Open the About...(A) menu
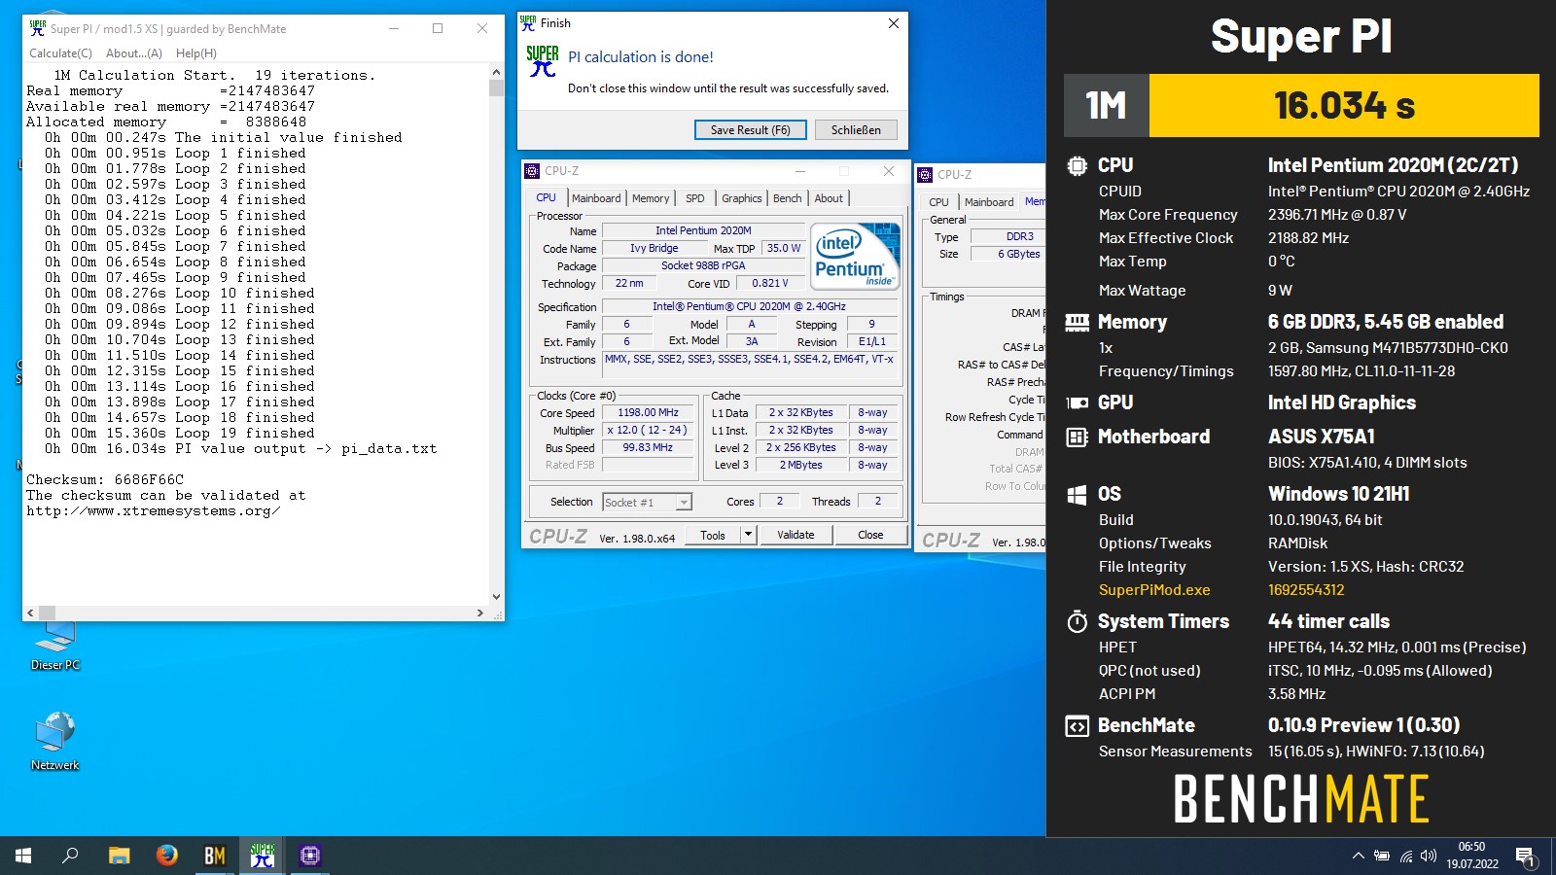1556x875 pixels. [134, 53]
